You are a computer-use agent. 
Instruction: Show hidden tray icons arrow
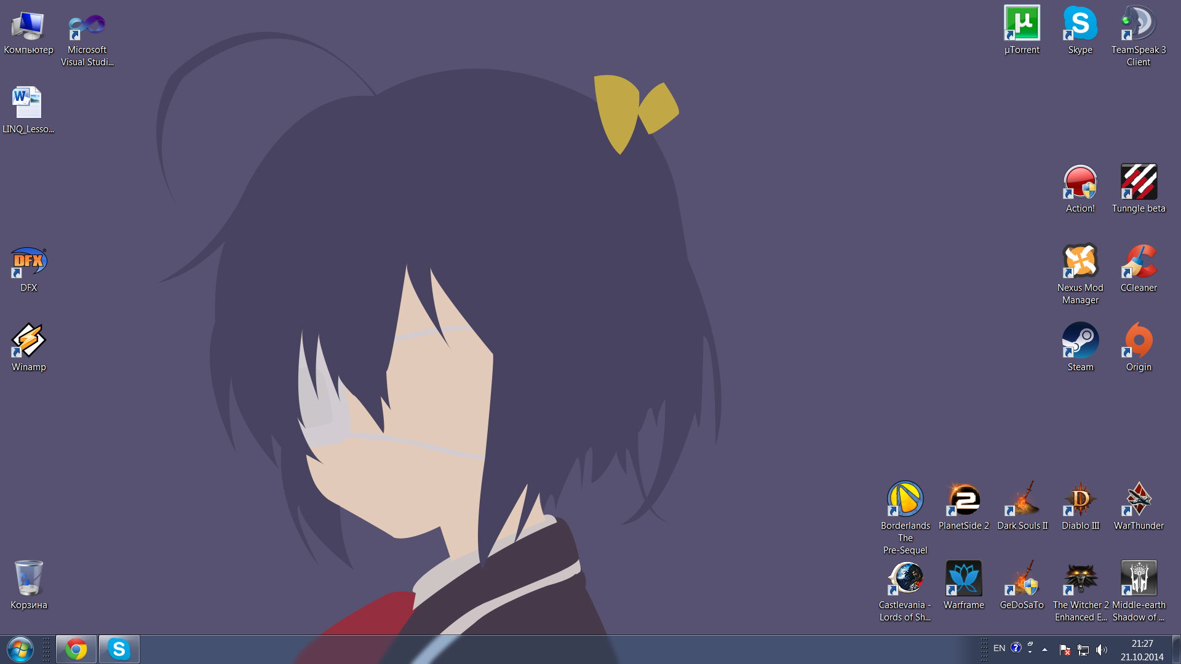(1044, 649)
